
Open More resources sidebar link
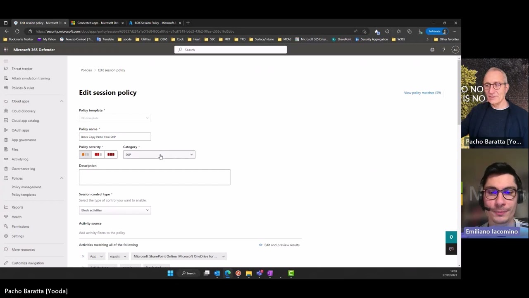tap(23, 250)
